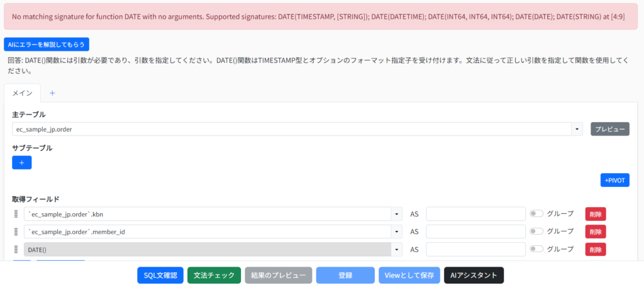644x286 pixels.
Task: Enable the group switch for the member_id field
Action: (x=536, y=231)
